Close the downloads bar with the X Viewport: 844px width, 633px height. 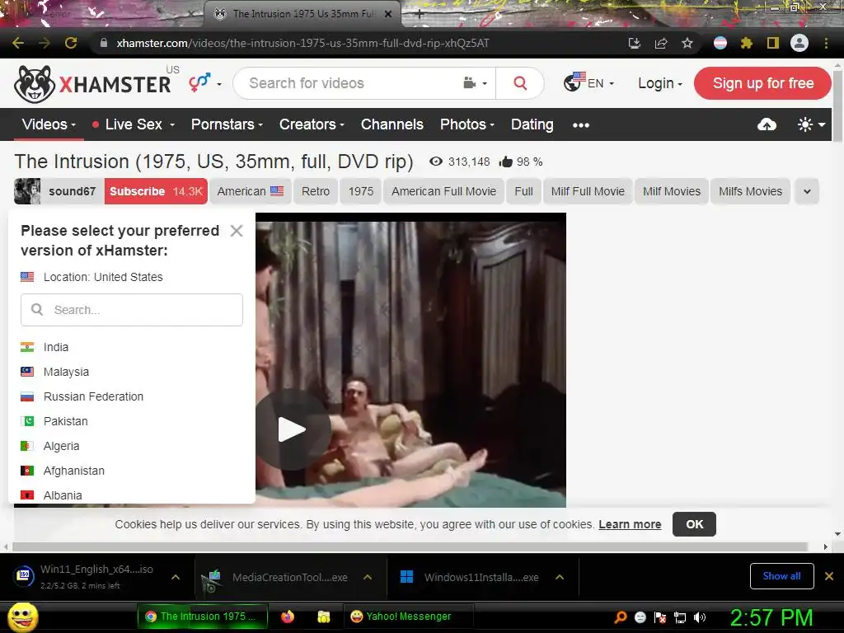[x=829, y=576]
